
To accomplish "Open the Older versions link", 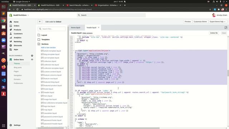I will point(87,33).
